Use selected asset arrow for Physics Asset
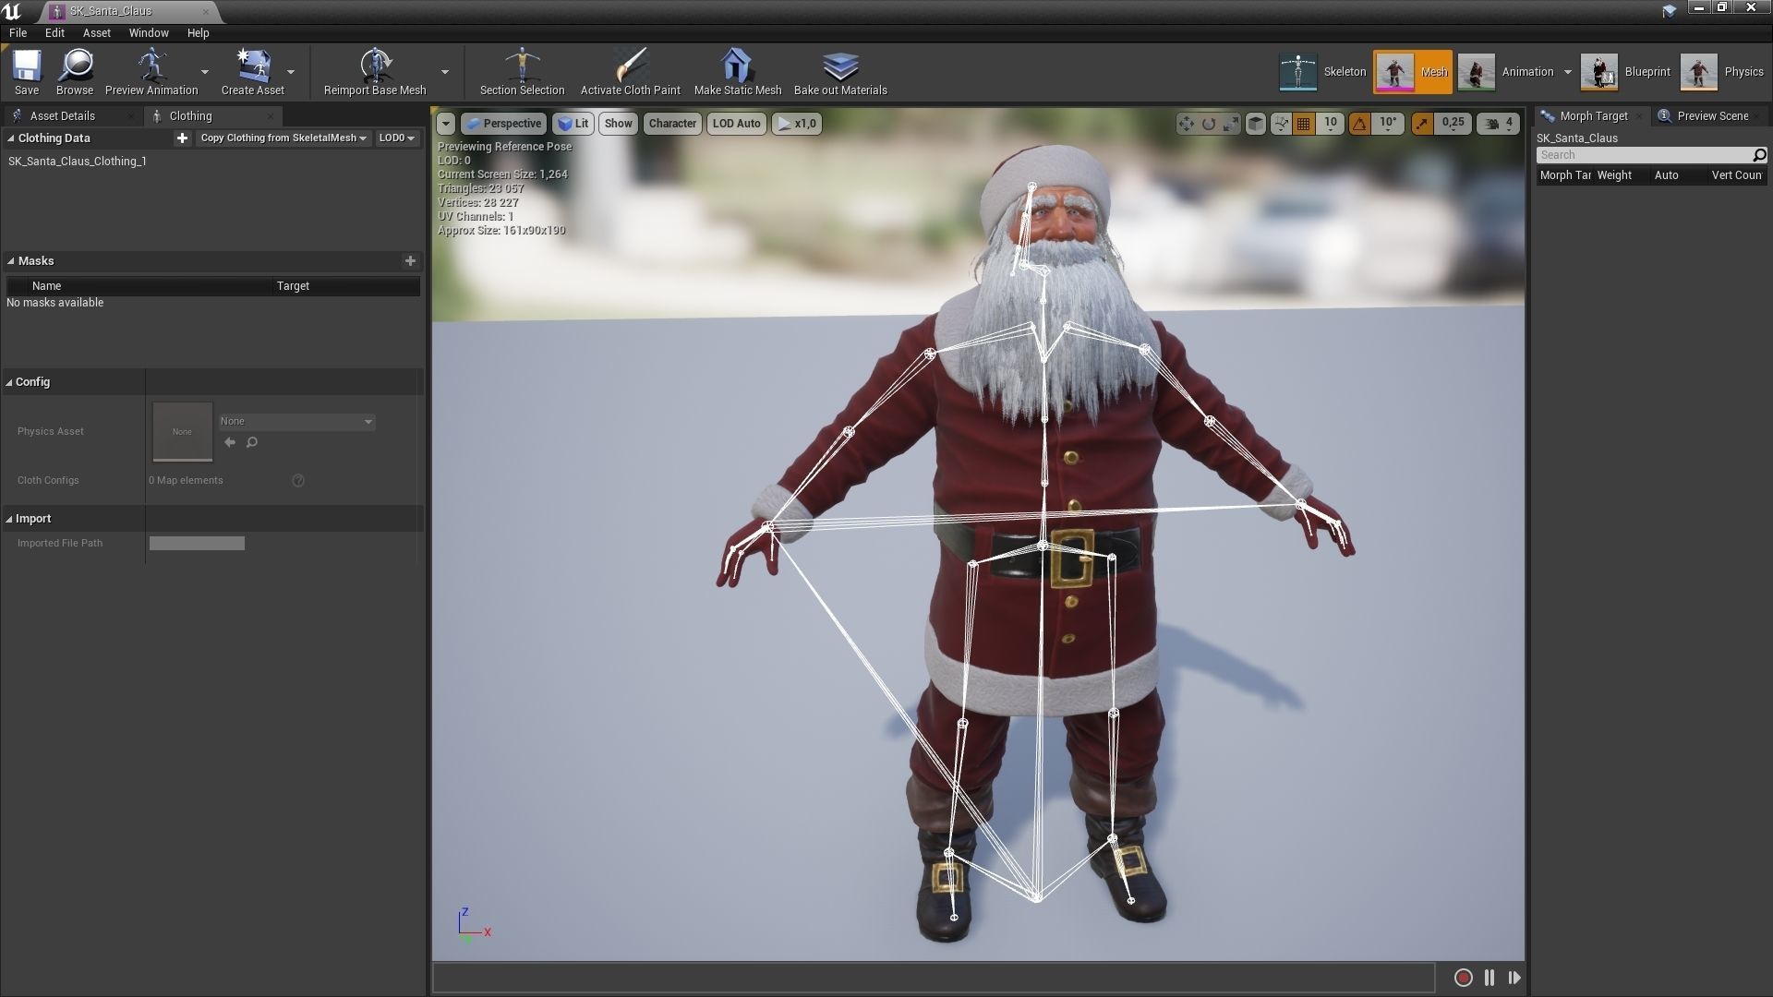Screen dimensions: 1773x997 pyautogui.click(x=230, y=443)
